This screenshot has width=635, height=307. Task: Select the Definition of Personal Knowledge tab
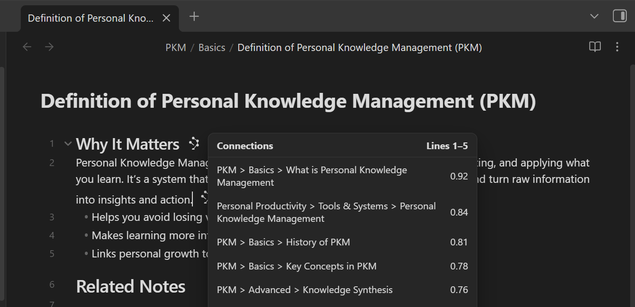coord(91,18)
